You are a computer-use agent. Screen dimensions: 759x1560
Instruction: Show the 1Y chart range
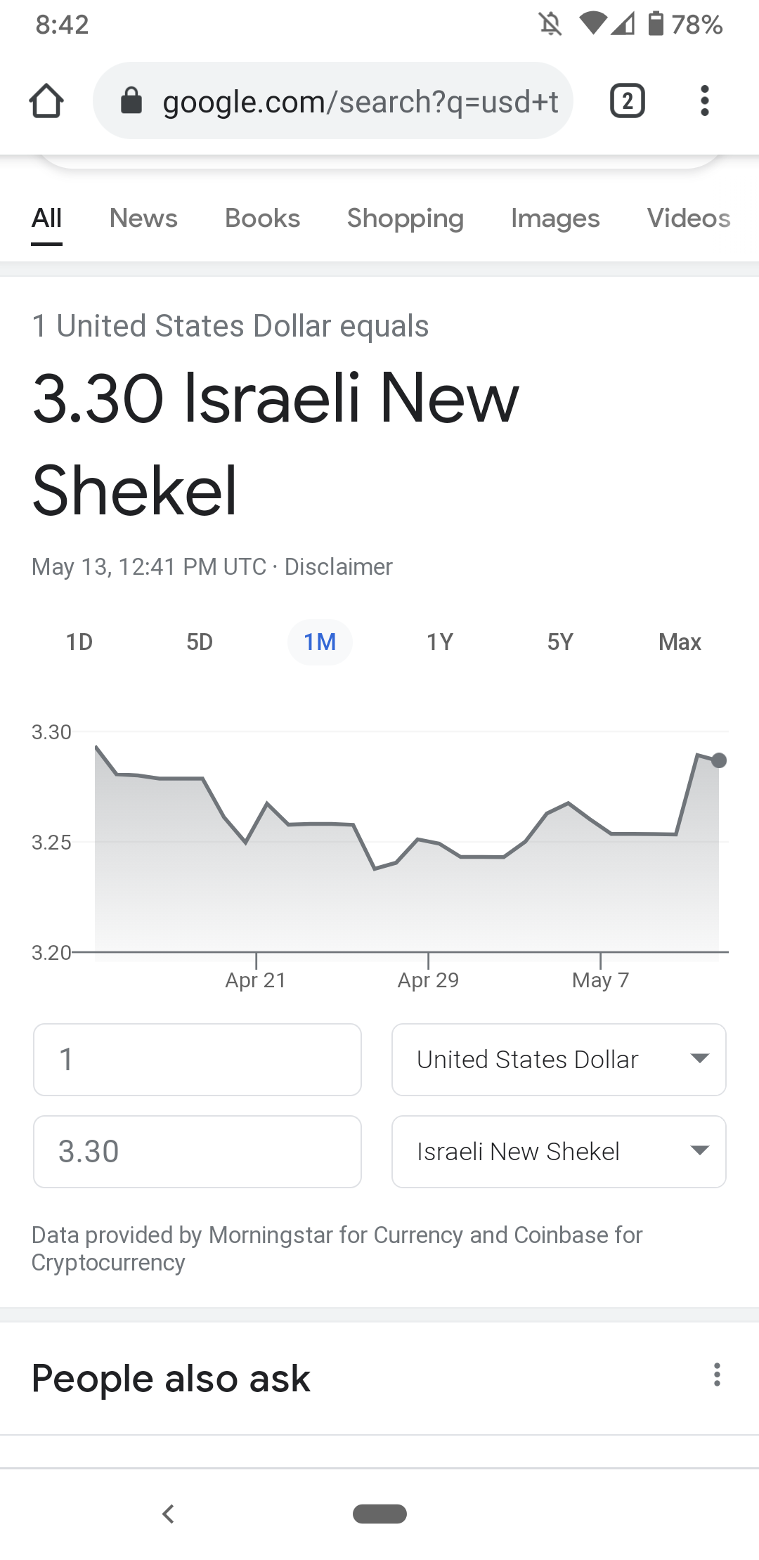click(x=440, y=642)
